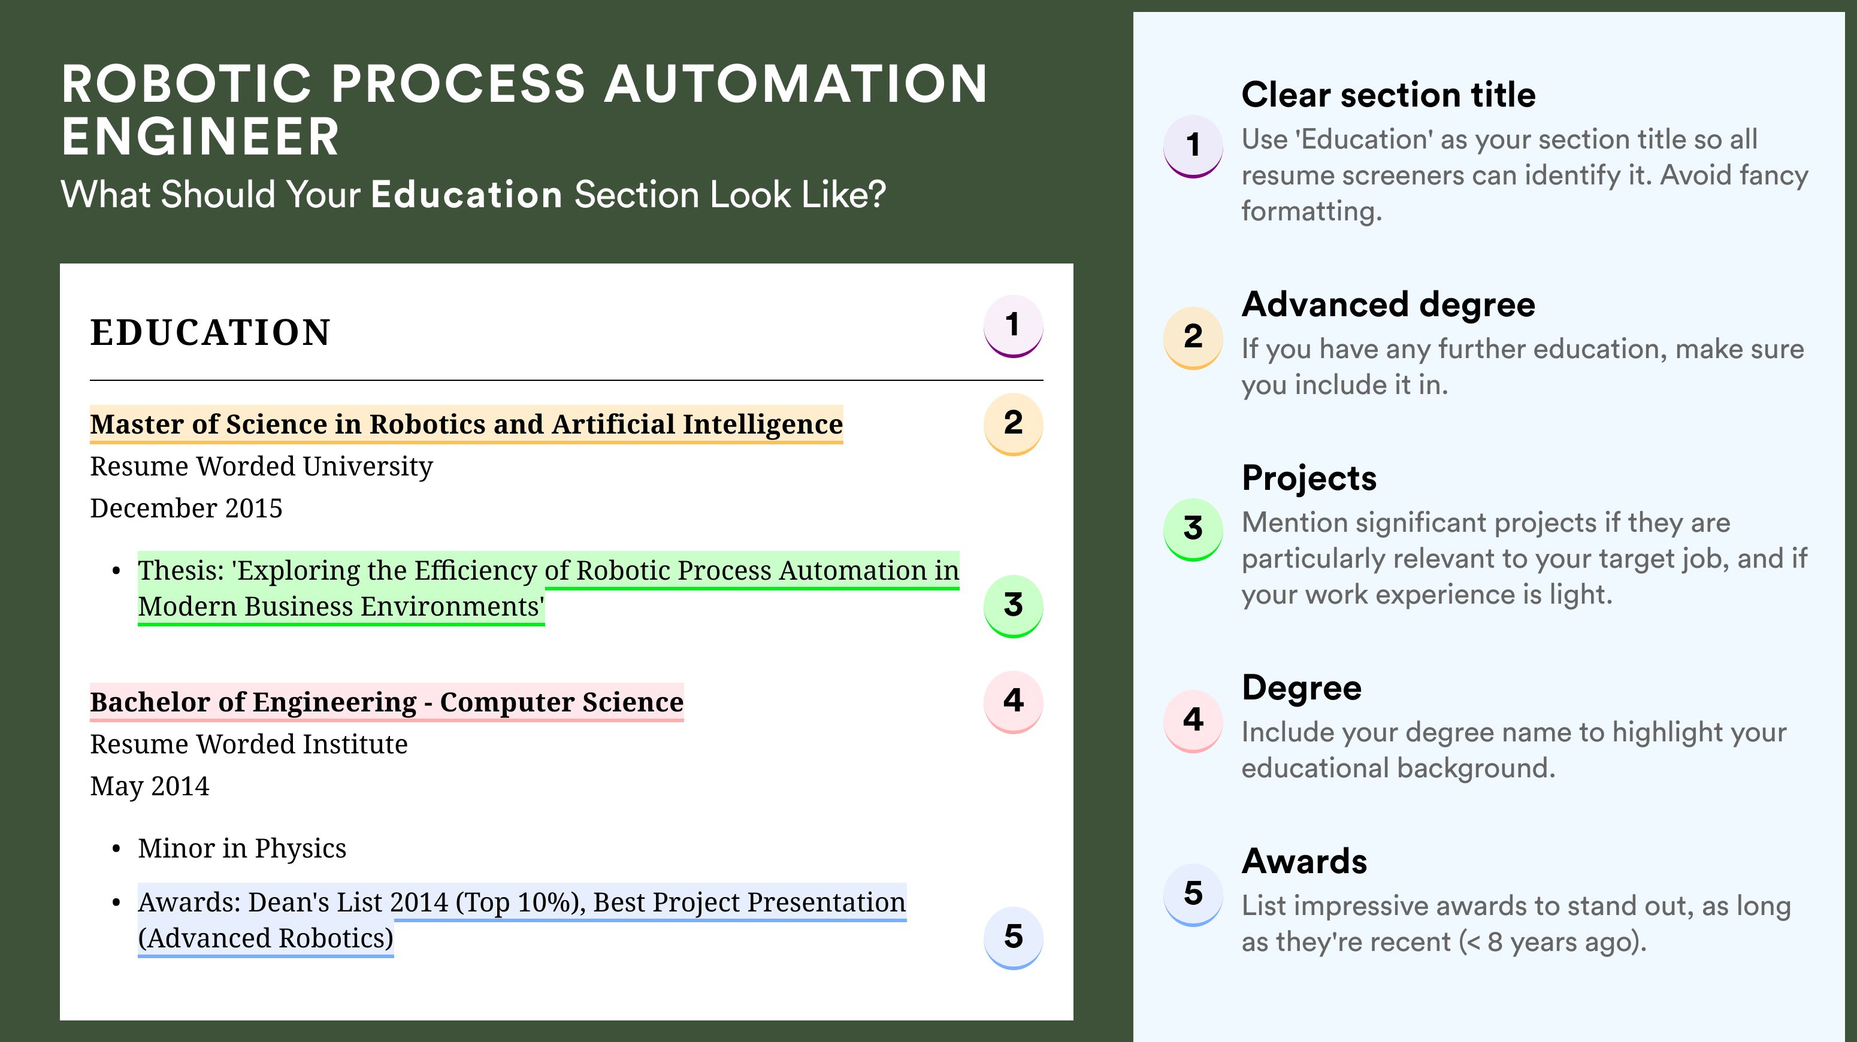Click the blue highlighted Awards bullet text
This screenshot has width=1857, height=1042.
(x=521, y=903)
